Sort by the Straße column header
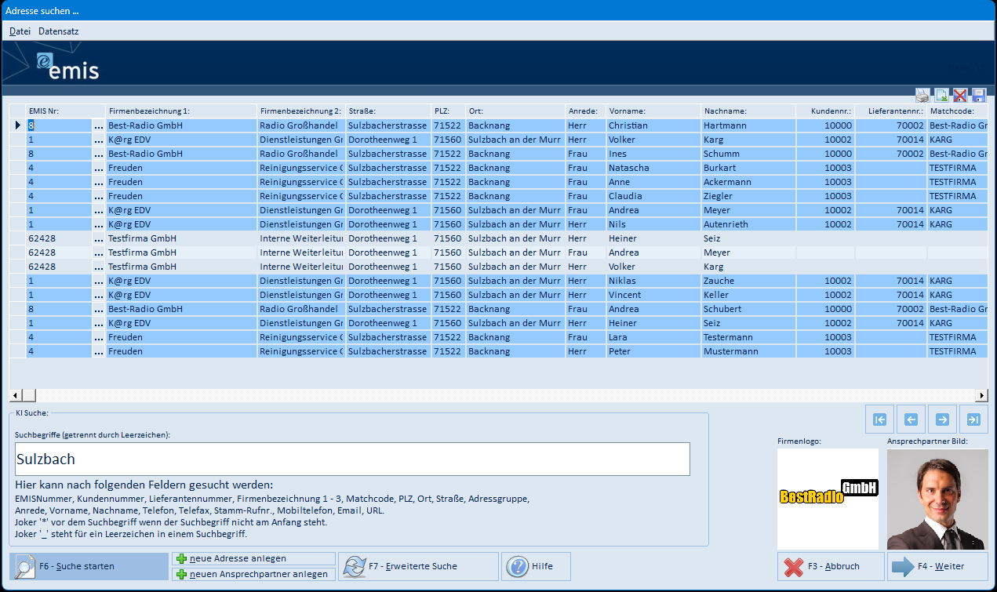This screenshot has height=592, width=997. pyautogui.click(x=388, y=111)
